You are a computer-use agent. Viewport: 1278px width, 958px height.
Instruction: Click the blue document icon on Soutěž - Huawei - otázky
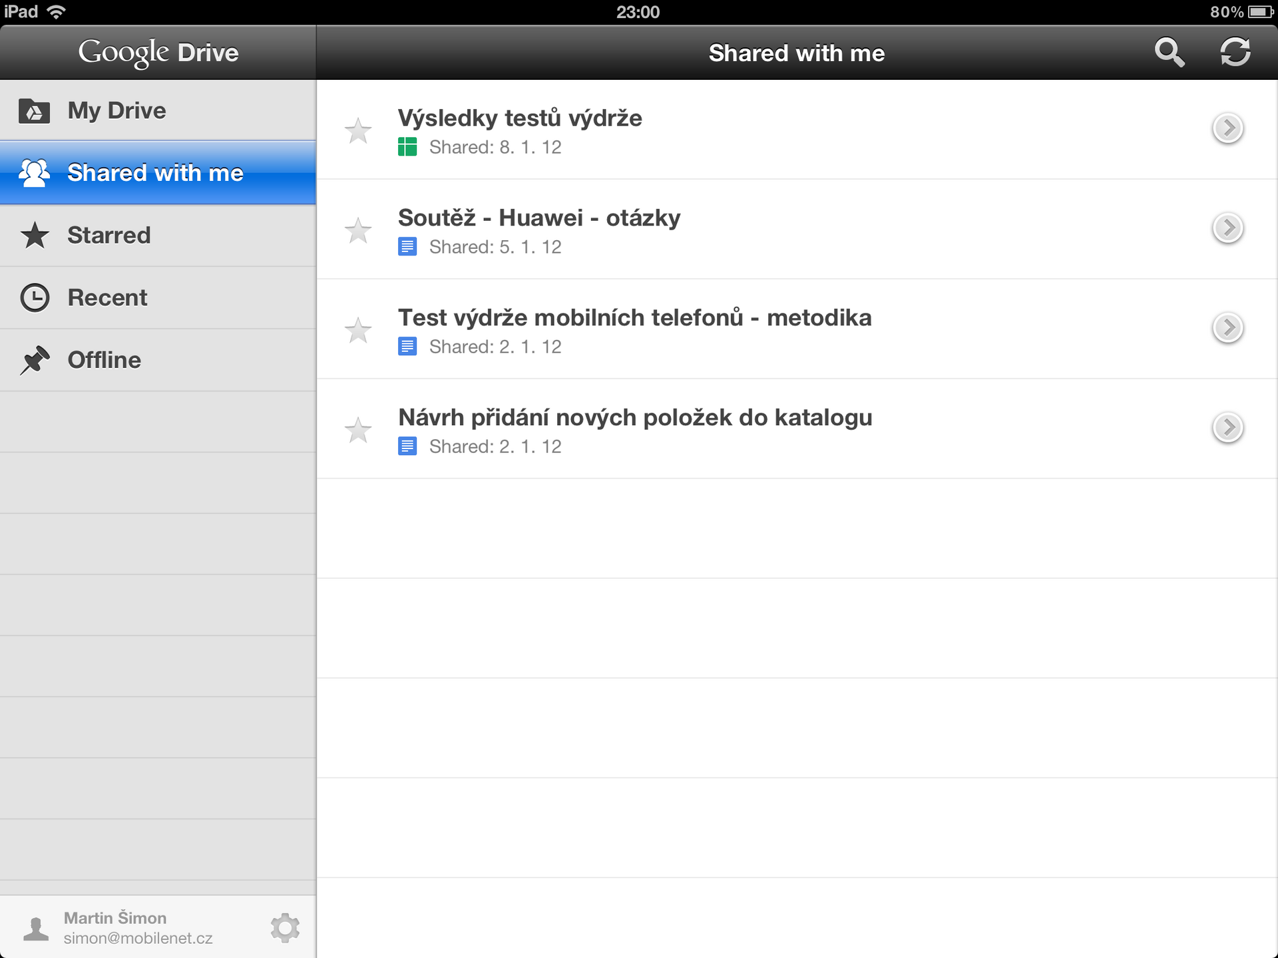[x=408, y=246]
